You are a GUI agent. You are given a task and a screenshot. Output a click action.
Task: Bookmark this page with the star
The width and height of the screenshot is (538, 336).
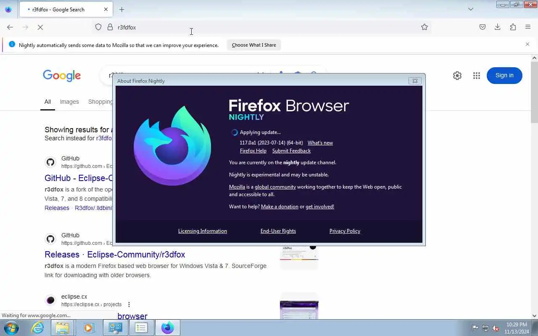pyautogui.click(x=425, y=27)
